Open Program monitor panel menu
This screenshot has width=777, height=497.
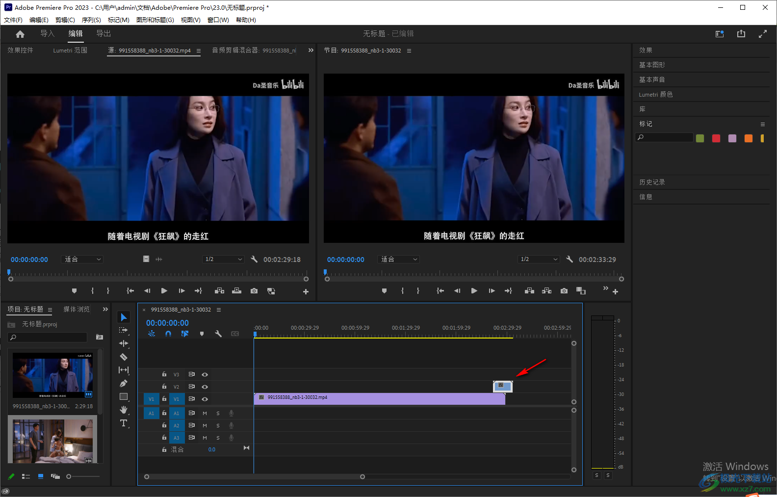click(409, 51)
